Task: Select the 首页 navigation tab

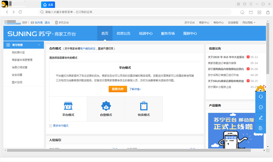Action: [105, 33]
